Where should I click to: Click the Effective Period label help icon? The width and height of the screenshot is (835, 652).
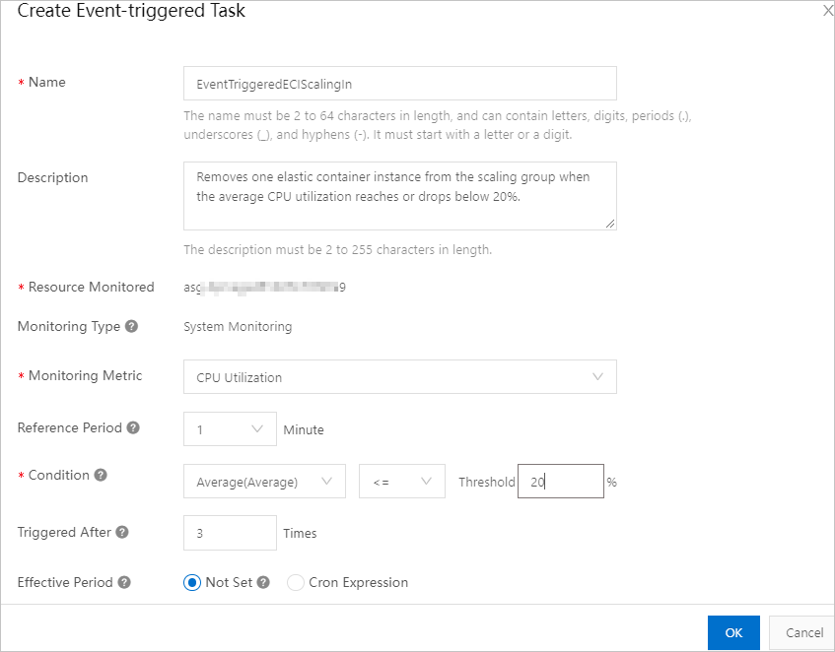(124, 582)
